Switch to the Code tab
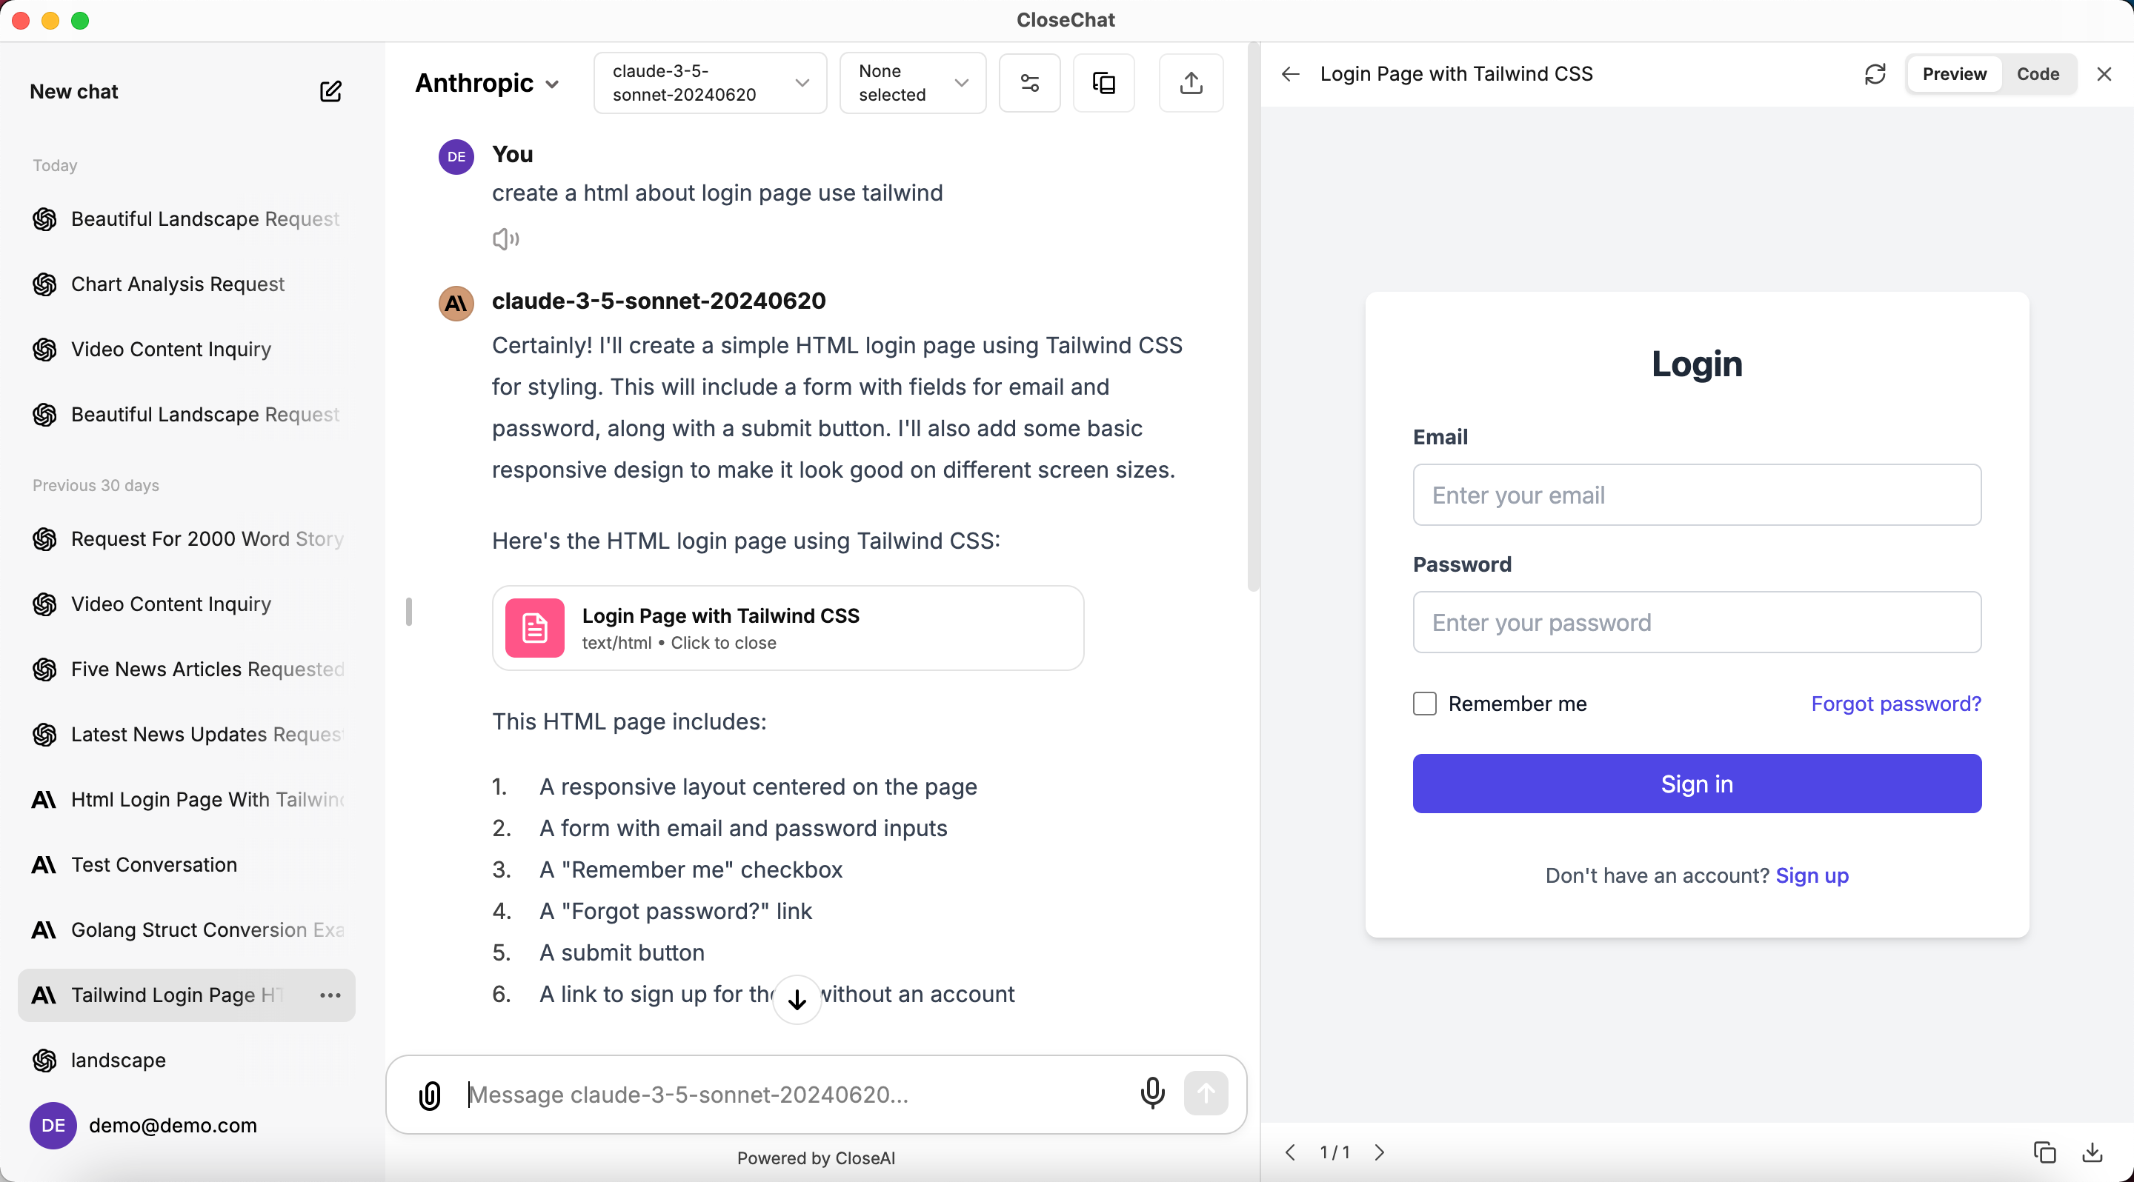 2038,75
